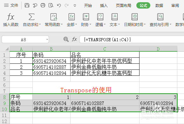Viewport: 184px width, 124px height.
Task: Select column B header
Action: [x=51, y=49]
